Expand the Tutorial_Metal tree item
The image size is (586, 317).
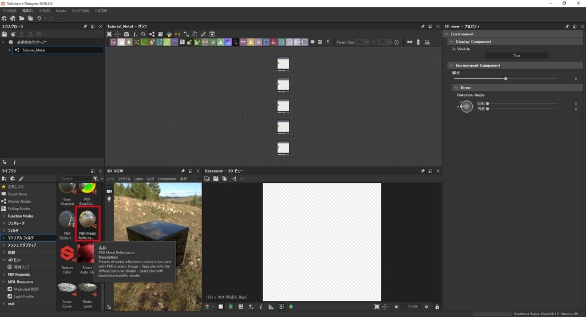[9, 50]
